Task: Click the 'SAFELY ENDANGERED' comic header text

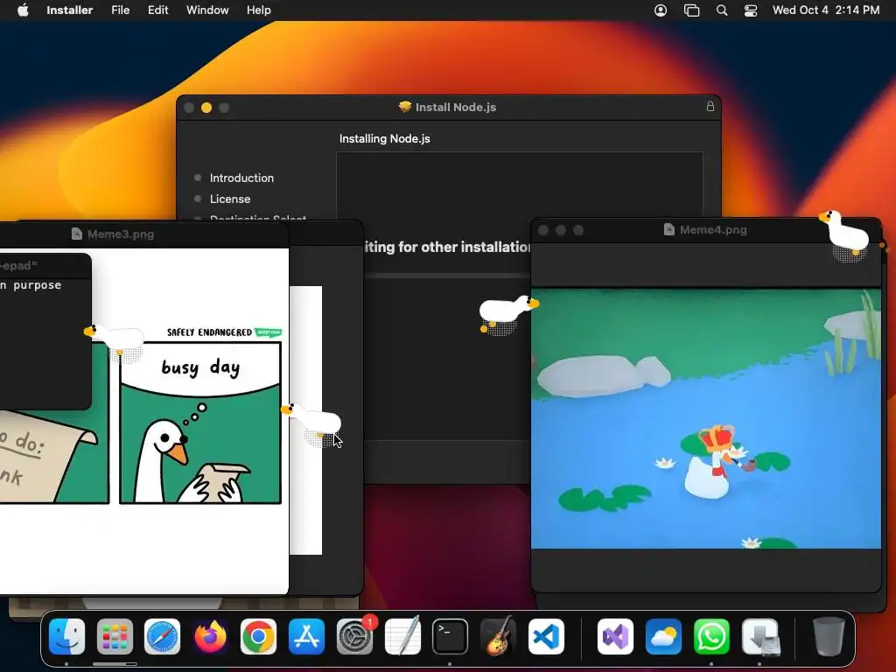Action: 209,332
